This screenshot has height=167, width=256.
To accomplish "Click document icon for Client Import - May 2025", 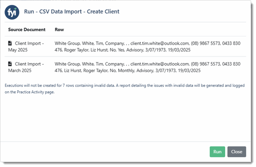I will pyautogui.click(x=10, y=43).
